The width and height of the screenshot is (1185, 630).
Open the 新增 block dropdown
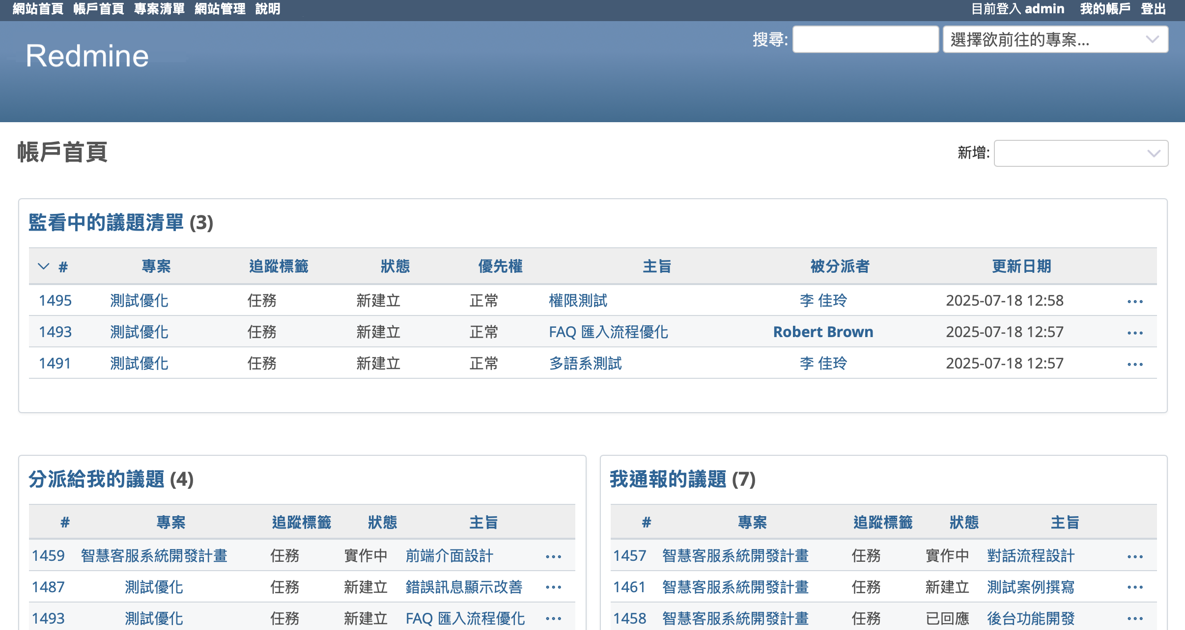click(x=1081, y=153)
